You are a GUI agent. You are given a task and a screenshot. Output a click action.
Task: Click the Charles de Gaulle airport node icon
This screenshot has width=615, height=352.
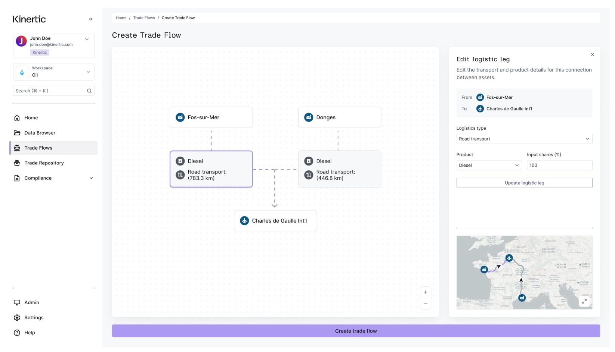244,221
